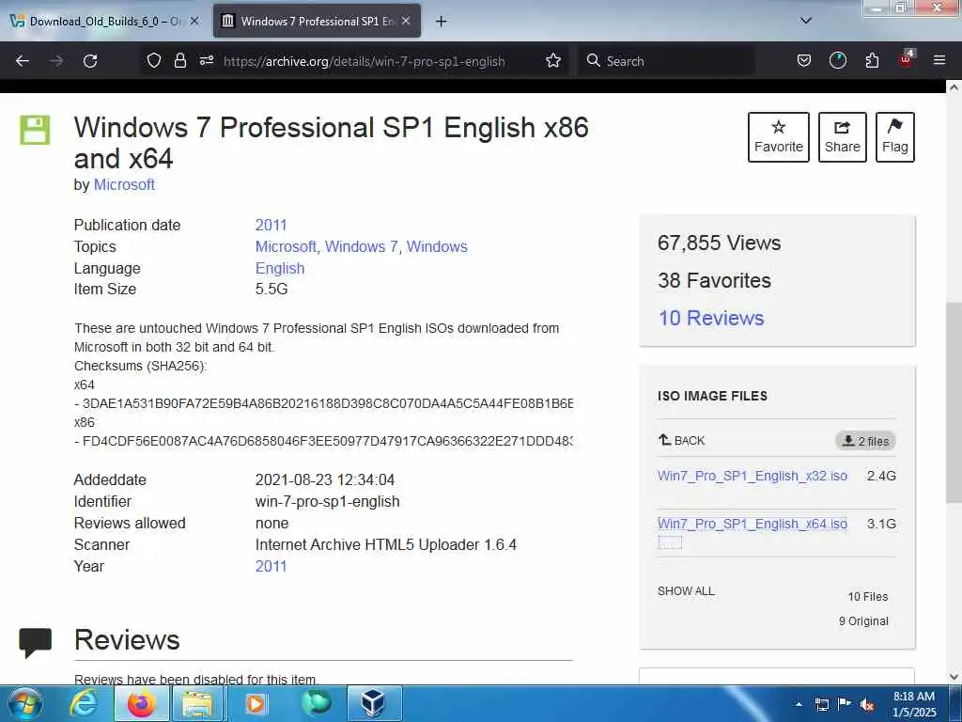Share this archive item
Screen dimensions: 962x722
[843, 137]
